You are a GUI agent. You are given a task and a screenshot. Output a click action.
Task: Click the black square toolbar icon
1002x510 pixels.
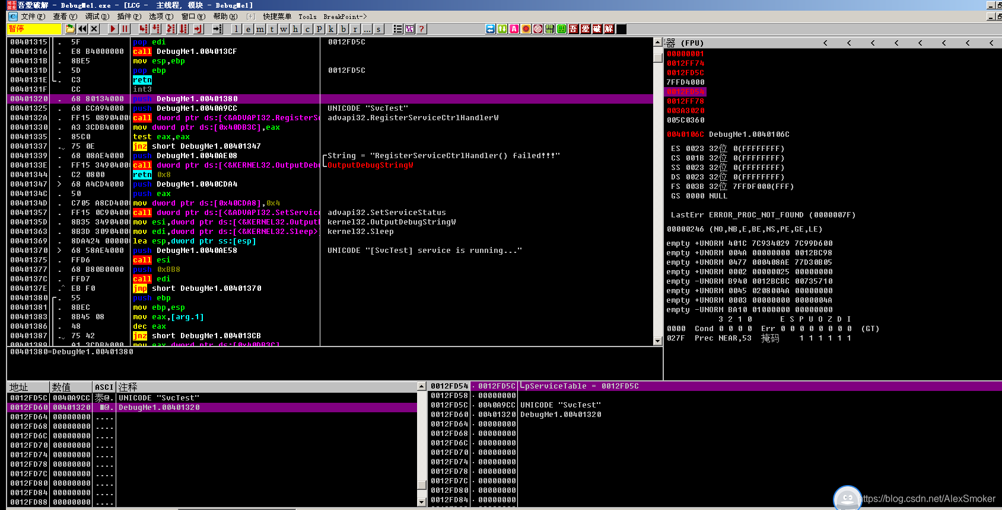[621, 28]
